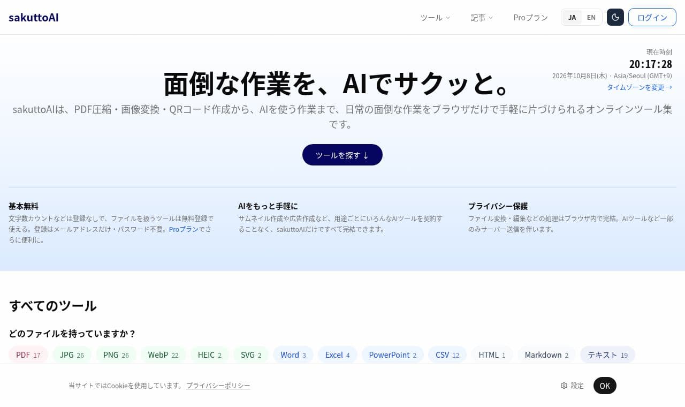Open the Proプラン menu item
This screenshot has height=407, width=685.
[530, 18]
